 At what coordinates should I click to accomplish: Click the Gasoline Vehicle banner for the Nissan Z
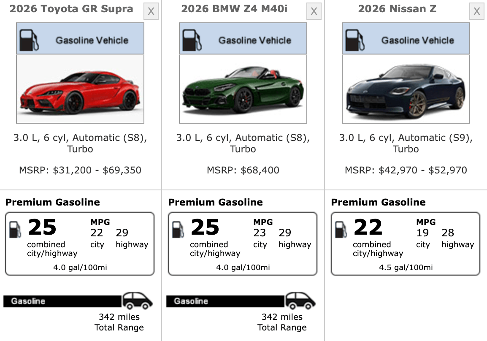406,38
